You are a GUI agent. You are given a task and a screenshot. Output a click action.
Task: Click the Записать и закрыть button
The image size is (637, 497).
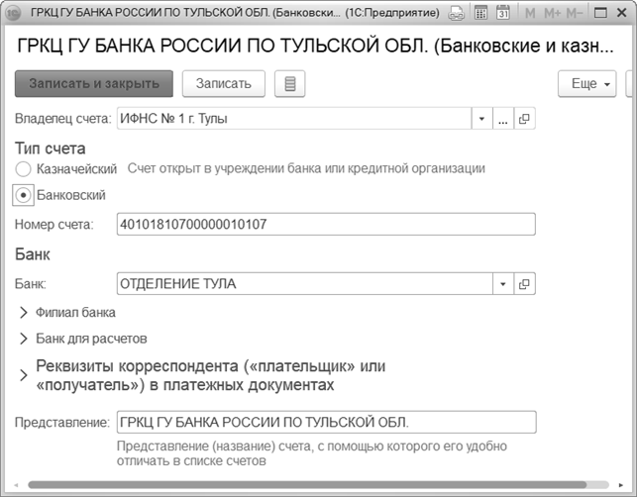(94, 83)
